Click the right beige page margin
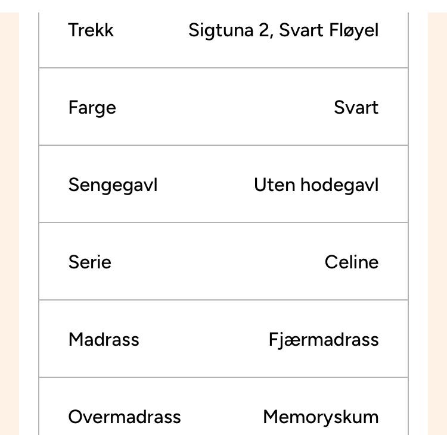Image resolution: width=447 pixels, height=435 pixels. (x=437, y=224)
